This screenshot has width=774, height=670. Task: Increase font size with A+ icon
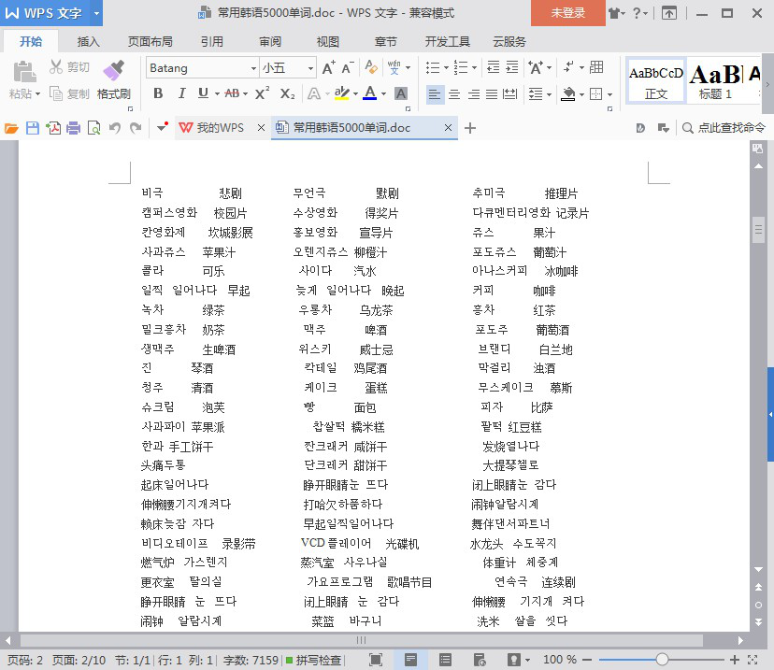tap(328, 67)
